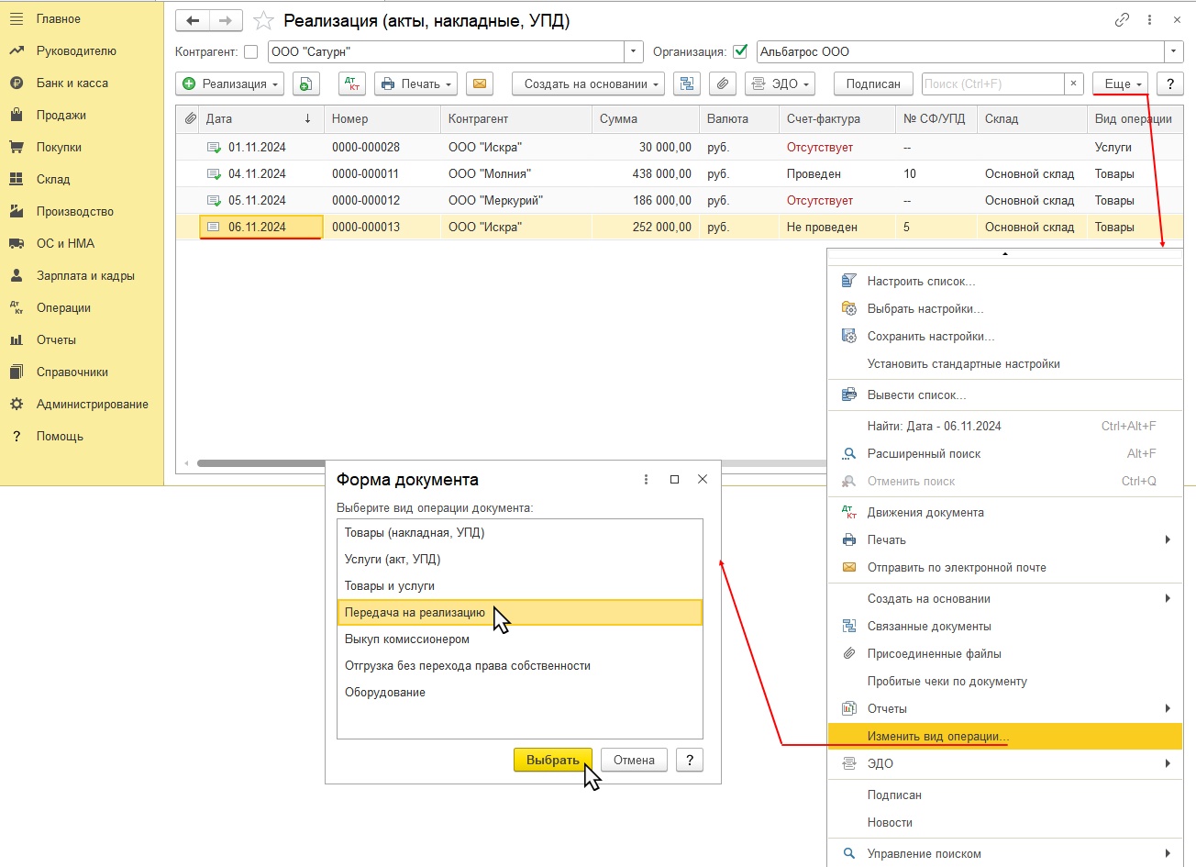
Task: Click the envelope email icon in toolbar
Action: coord(479,83)
